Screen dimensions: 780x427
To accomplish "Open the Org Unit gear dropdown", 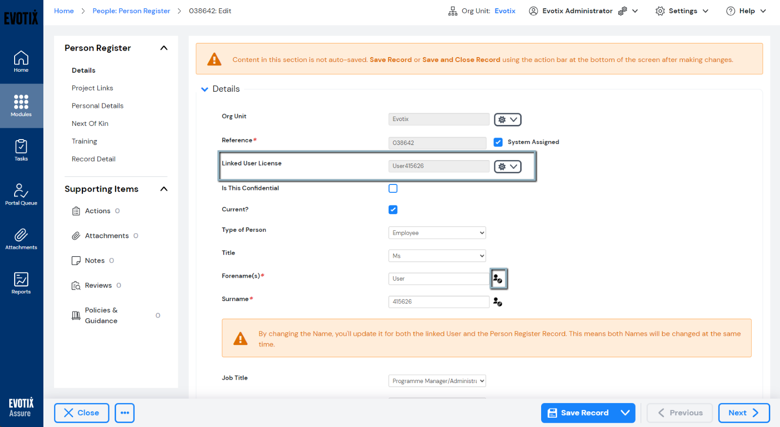I will pyautogui.click(x=507, y=120).
